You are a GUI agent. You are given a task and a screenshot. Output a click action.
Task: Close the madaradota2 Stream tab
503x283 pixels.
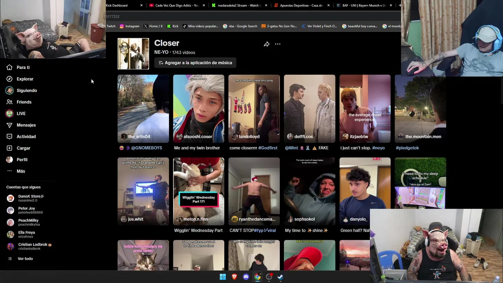[266, 6]
